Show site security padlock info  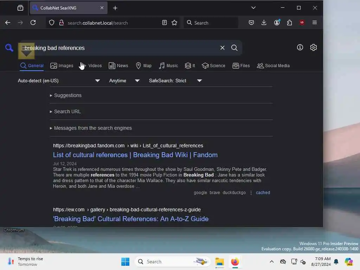coord(61,22)
